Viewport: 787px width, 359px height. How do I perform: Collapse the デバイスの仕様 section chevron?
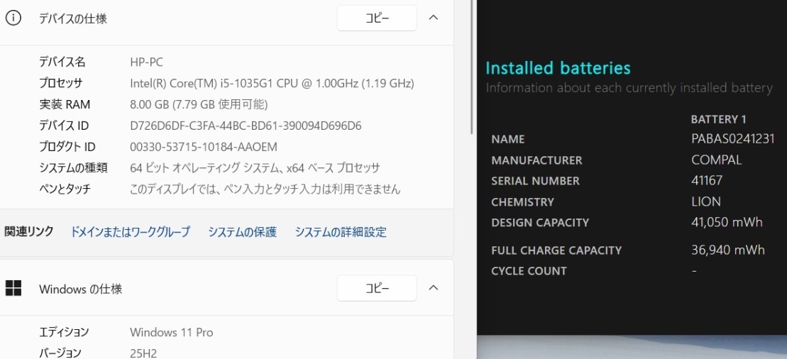tap(434, 18)
